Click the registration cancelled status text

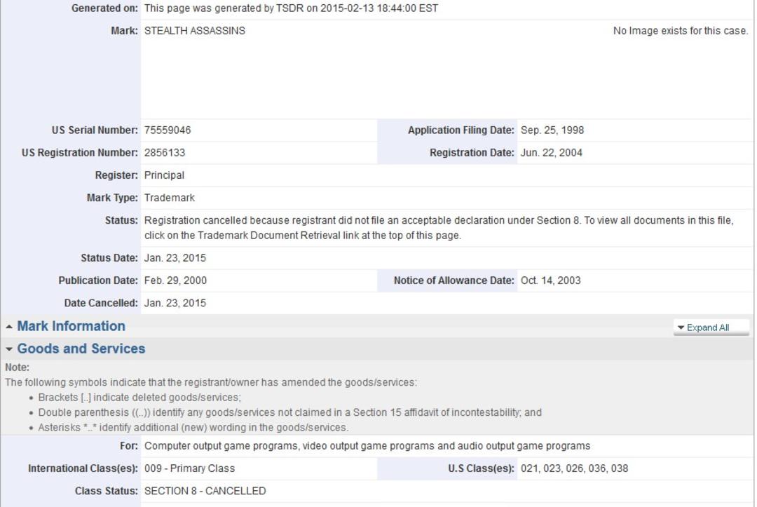click(439, 228)
